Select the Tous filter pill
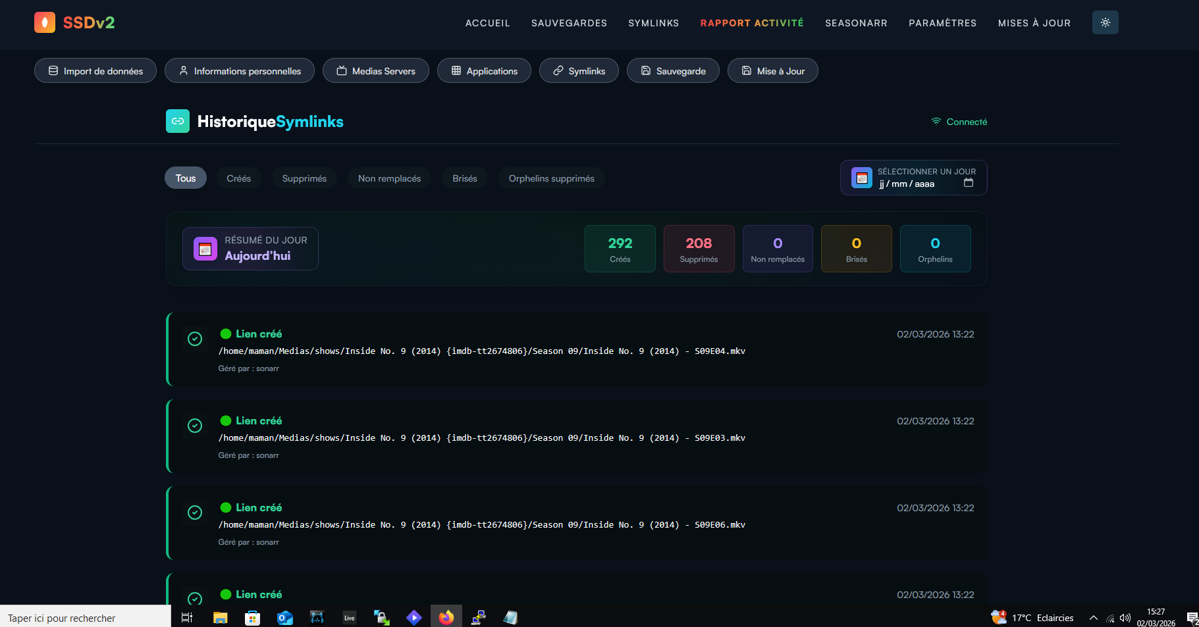Viewport: 1199px width, 627px height. click(x=186, y=178)
